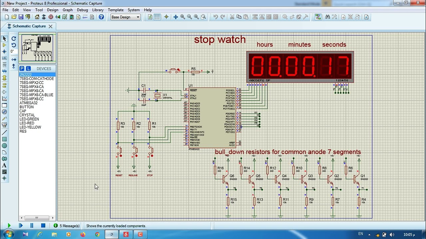Select 2N2222 in the devices list

point(37,75)
